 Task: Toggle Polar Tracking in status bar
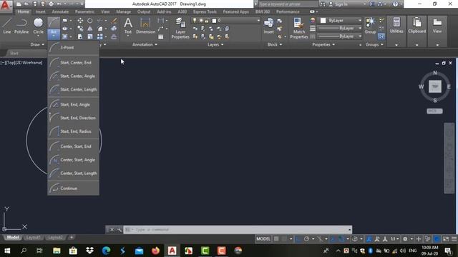click(306, 239)
